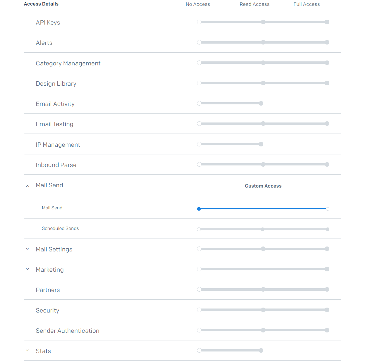Set Alerts slider to Read Access

click(263, 42)
